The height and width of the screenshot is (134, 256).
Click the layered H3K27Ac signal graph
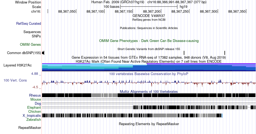[x=149, y=67]
